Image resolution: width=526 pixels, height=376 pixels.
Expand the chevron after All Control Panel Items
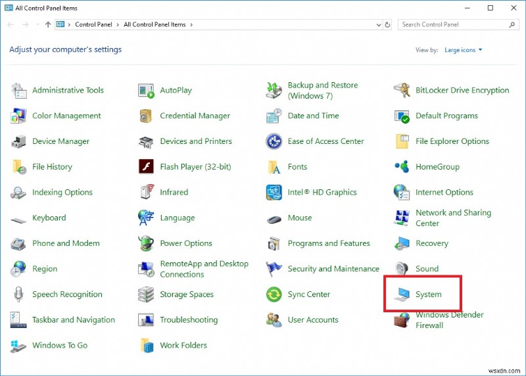(x=191, y=25)
